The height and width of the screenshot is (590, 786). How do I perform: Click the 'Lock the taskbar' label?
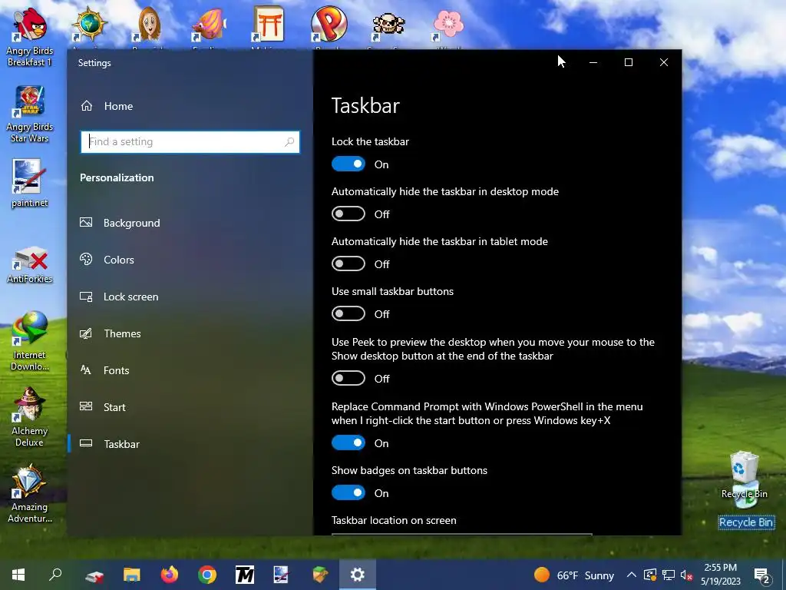(370, 141)
